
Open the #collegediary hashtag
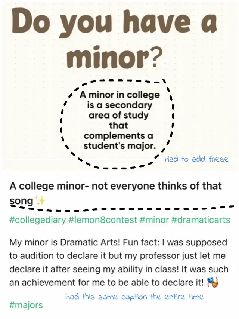point(38,220)
